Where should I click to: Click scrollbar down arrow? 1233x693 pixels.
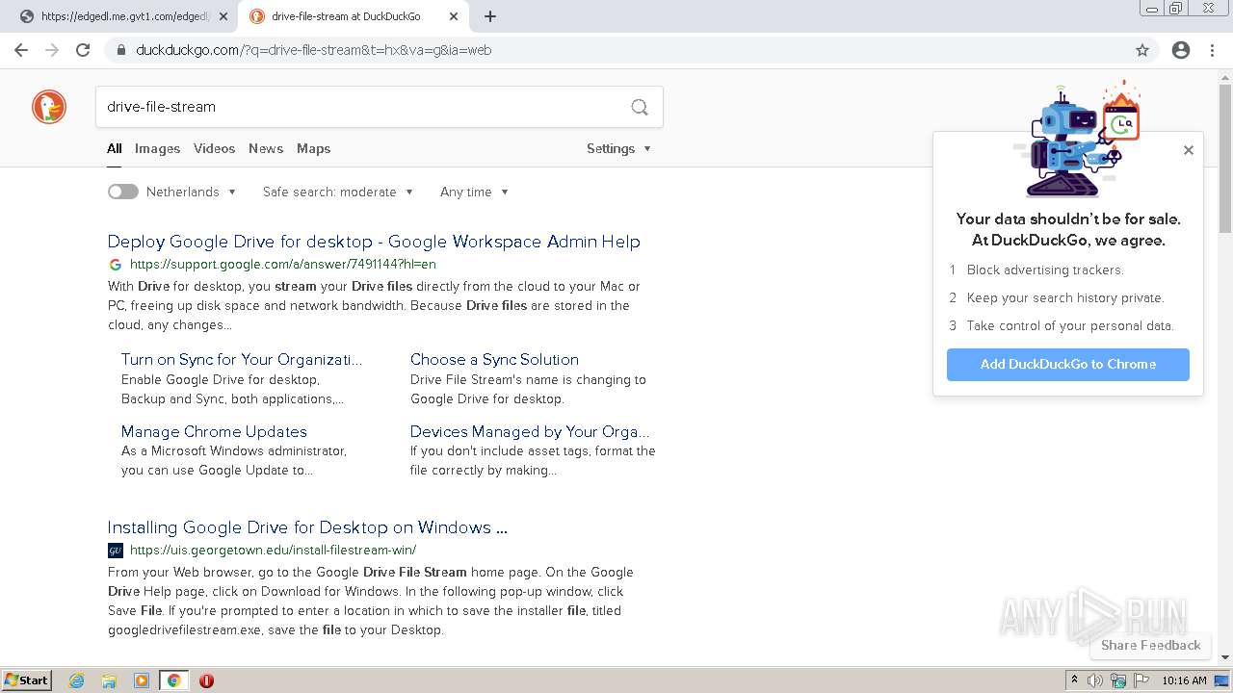1225,657
